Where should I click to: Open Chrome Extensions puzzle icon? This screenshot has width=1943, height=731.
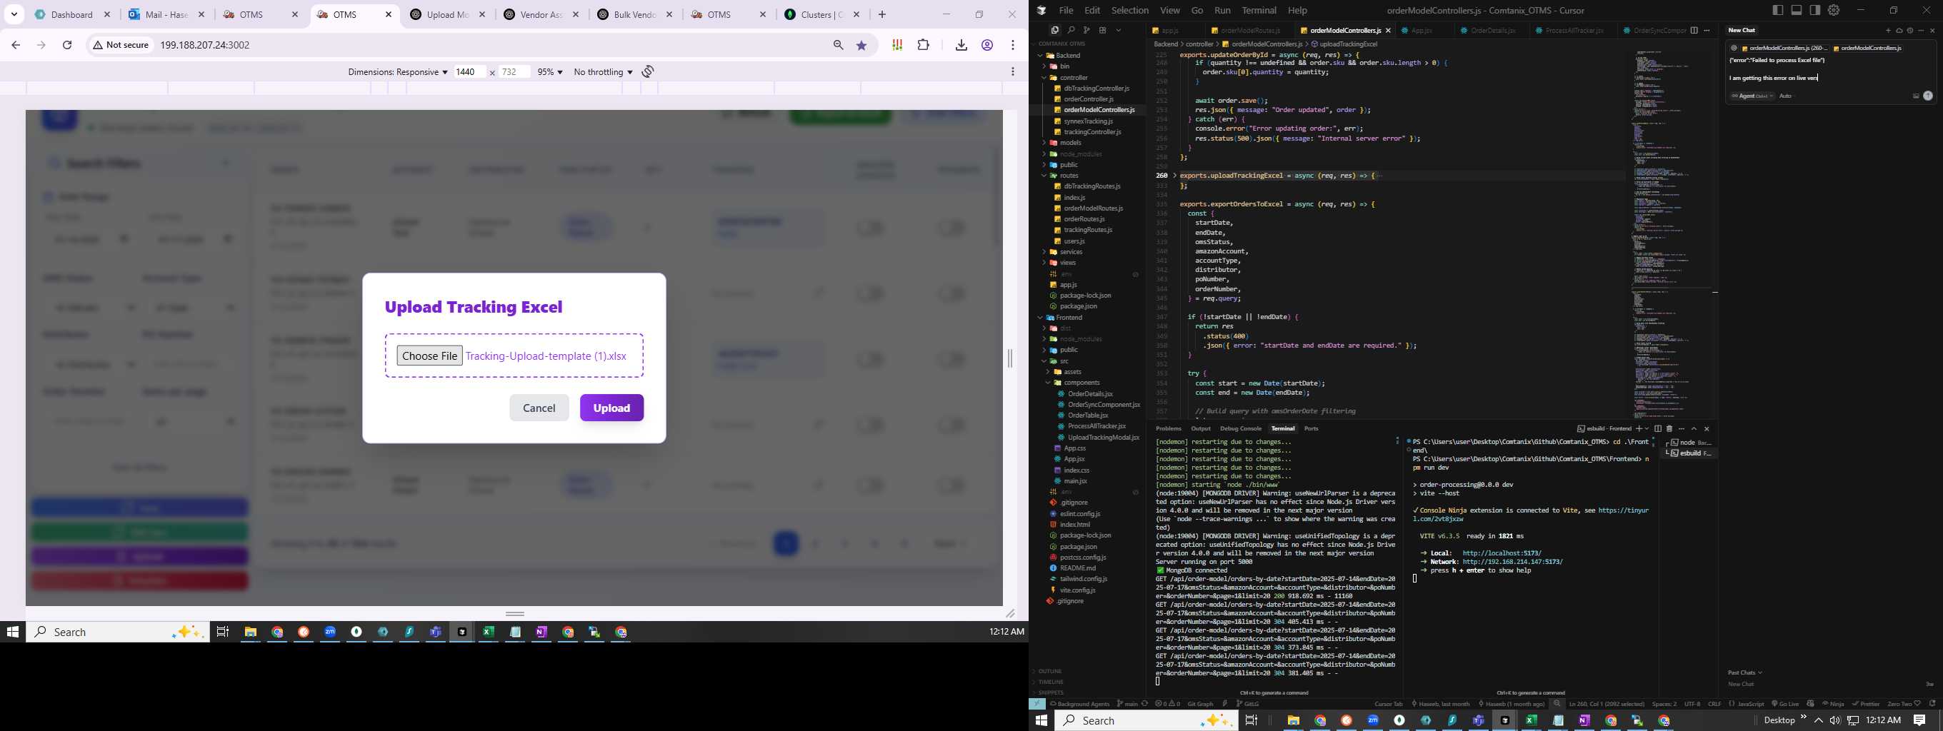click(x=923, y=45)
